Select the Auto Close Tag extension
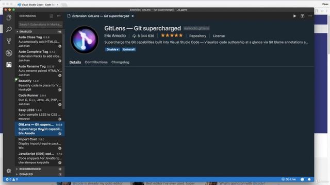The width and height of the screenshot is (330, 185). coord(40,42)
